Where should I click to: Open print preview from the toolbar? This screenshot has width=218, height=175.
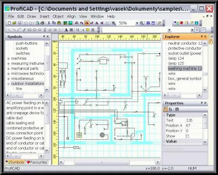point(37,23)
